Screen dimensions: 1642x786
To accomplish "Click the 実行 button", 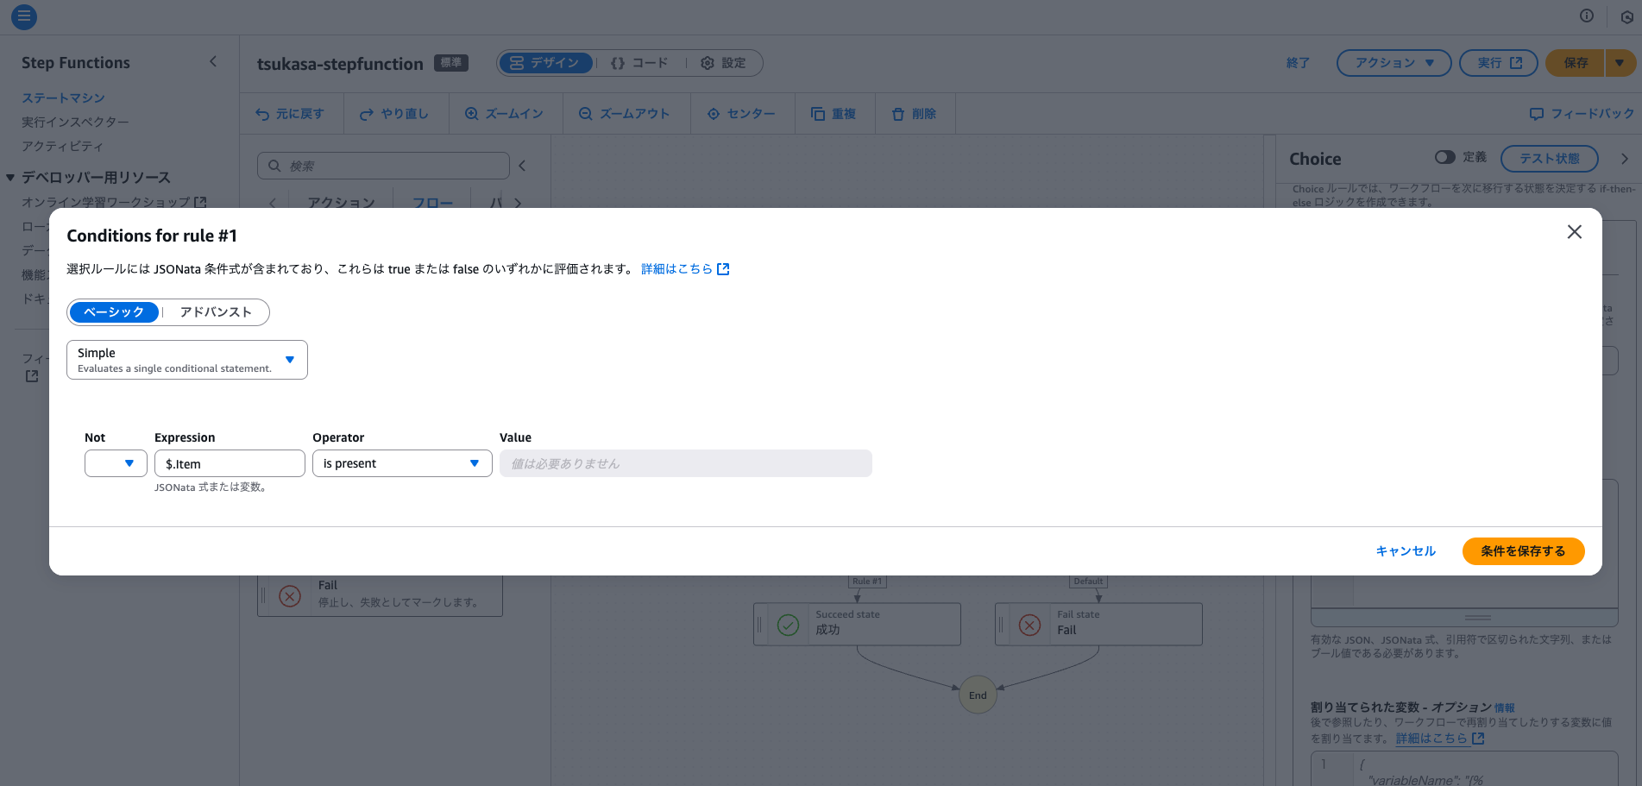I will [1498, 63].
